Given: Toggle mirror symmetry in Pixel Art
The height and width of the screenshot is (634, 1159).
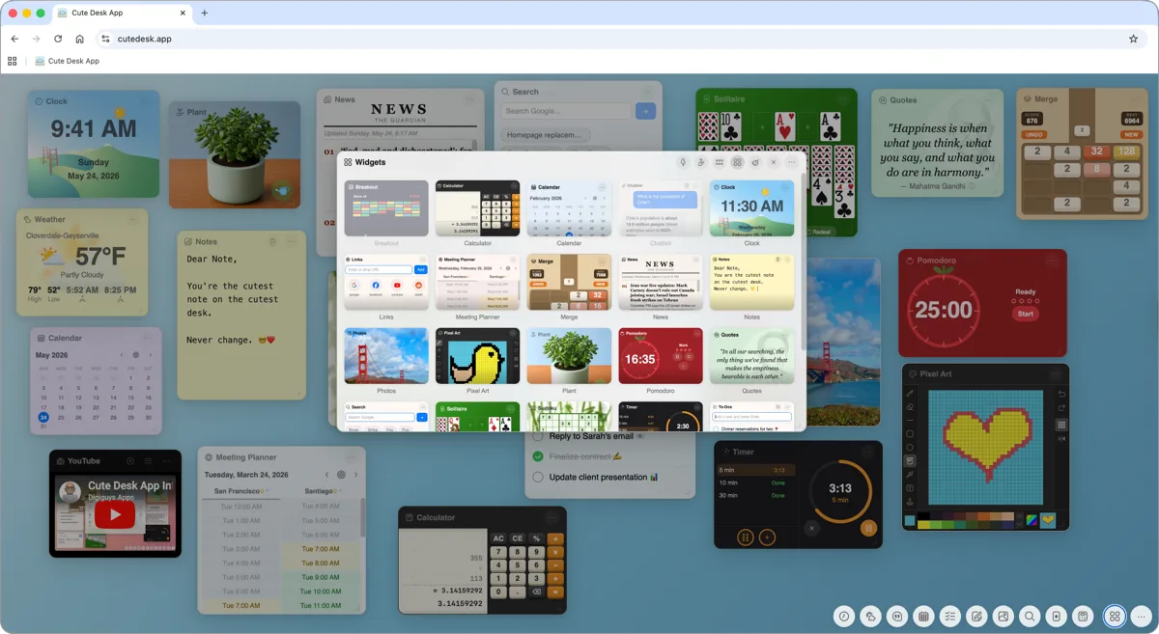Looking at the screenshot, I should tap(1061, 439).
